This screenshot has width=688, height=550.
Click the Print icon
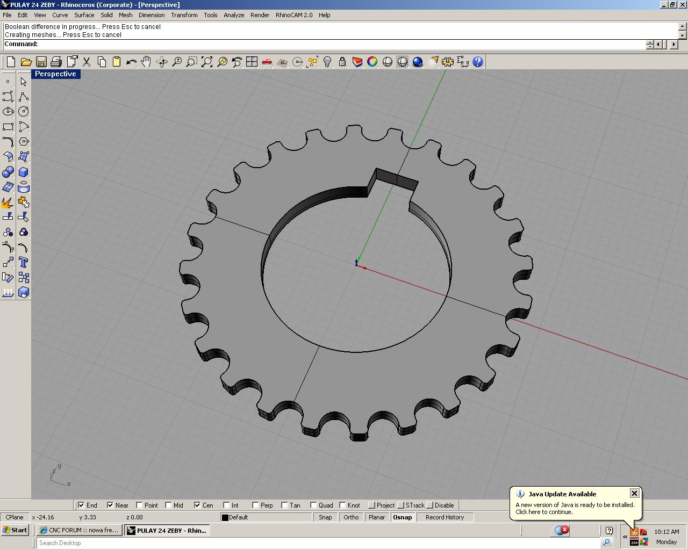(56, 62)
